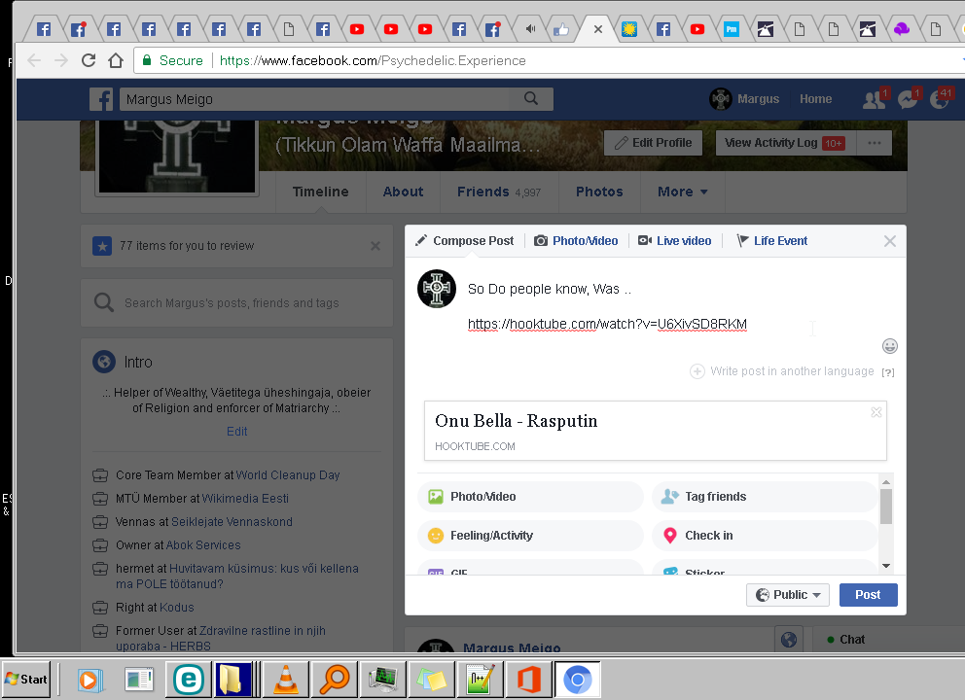The width and height of the screenshot is (965, 700).
Task: Open Margus profile link in top bar
Action: coord(745,99)
